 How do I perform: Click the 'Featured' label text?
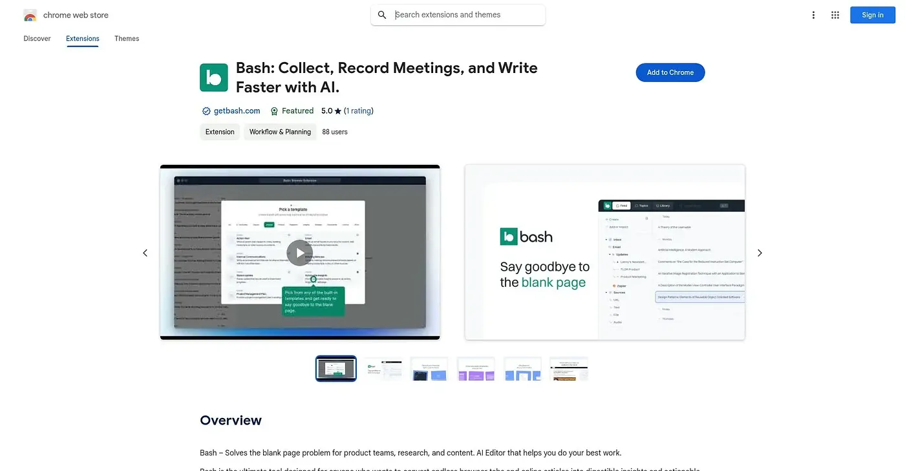tap(297, 111)
